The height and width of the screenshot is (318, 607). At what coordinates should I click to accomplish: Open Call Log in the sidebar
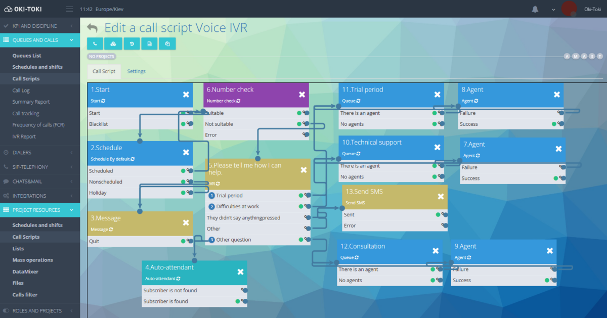(x=21, y=90)
